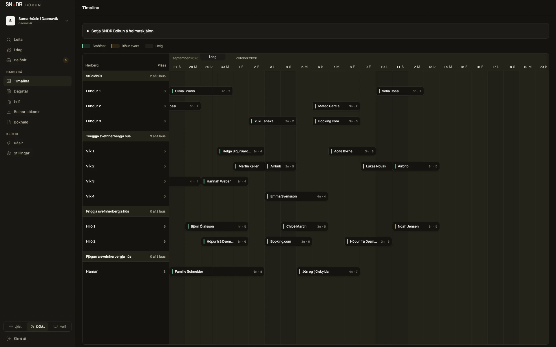This screenshot has height=347, width=556.
Task: Open Emma Svensson booking bar
Action: [x=297, y=196]
